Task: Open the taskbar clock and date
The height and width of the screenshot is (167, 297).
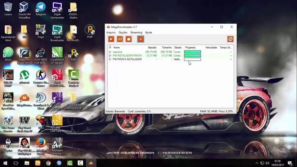Action: tap(278, 163)
